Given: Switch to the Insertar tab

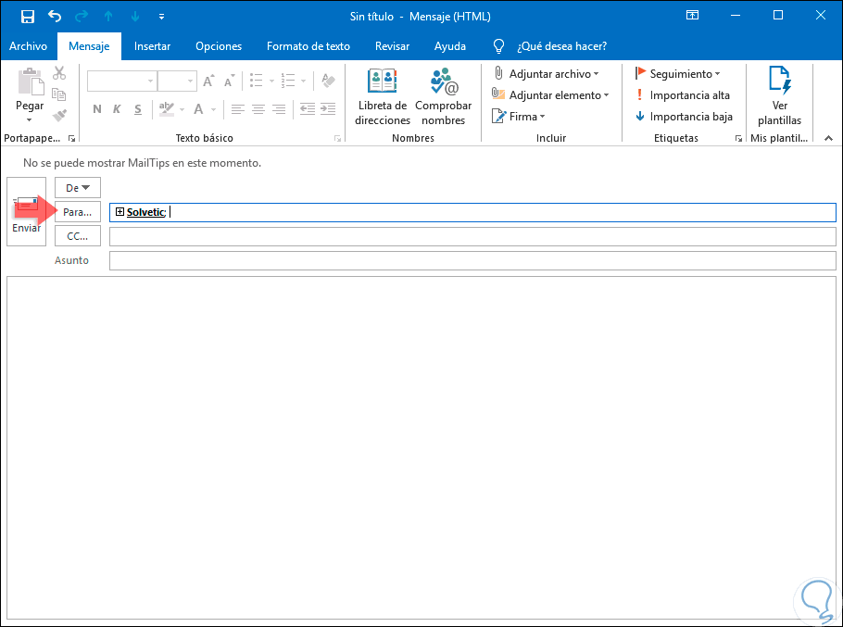Looking at the screenshot, I should [152, 46].
